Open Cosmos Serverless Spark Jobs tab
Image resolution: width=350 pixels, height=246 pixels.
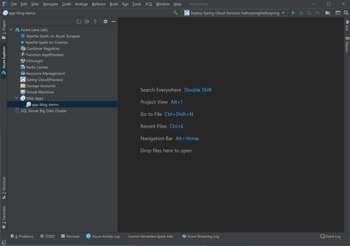[150, 237]
